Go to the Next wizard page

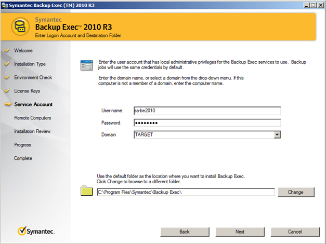click(240, 232)
